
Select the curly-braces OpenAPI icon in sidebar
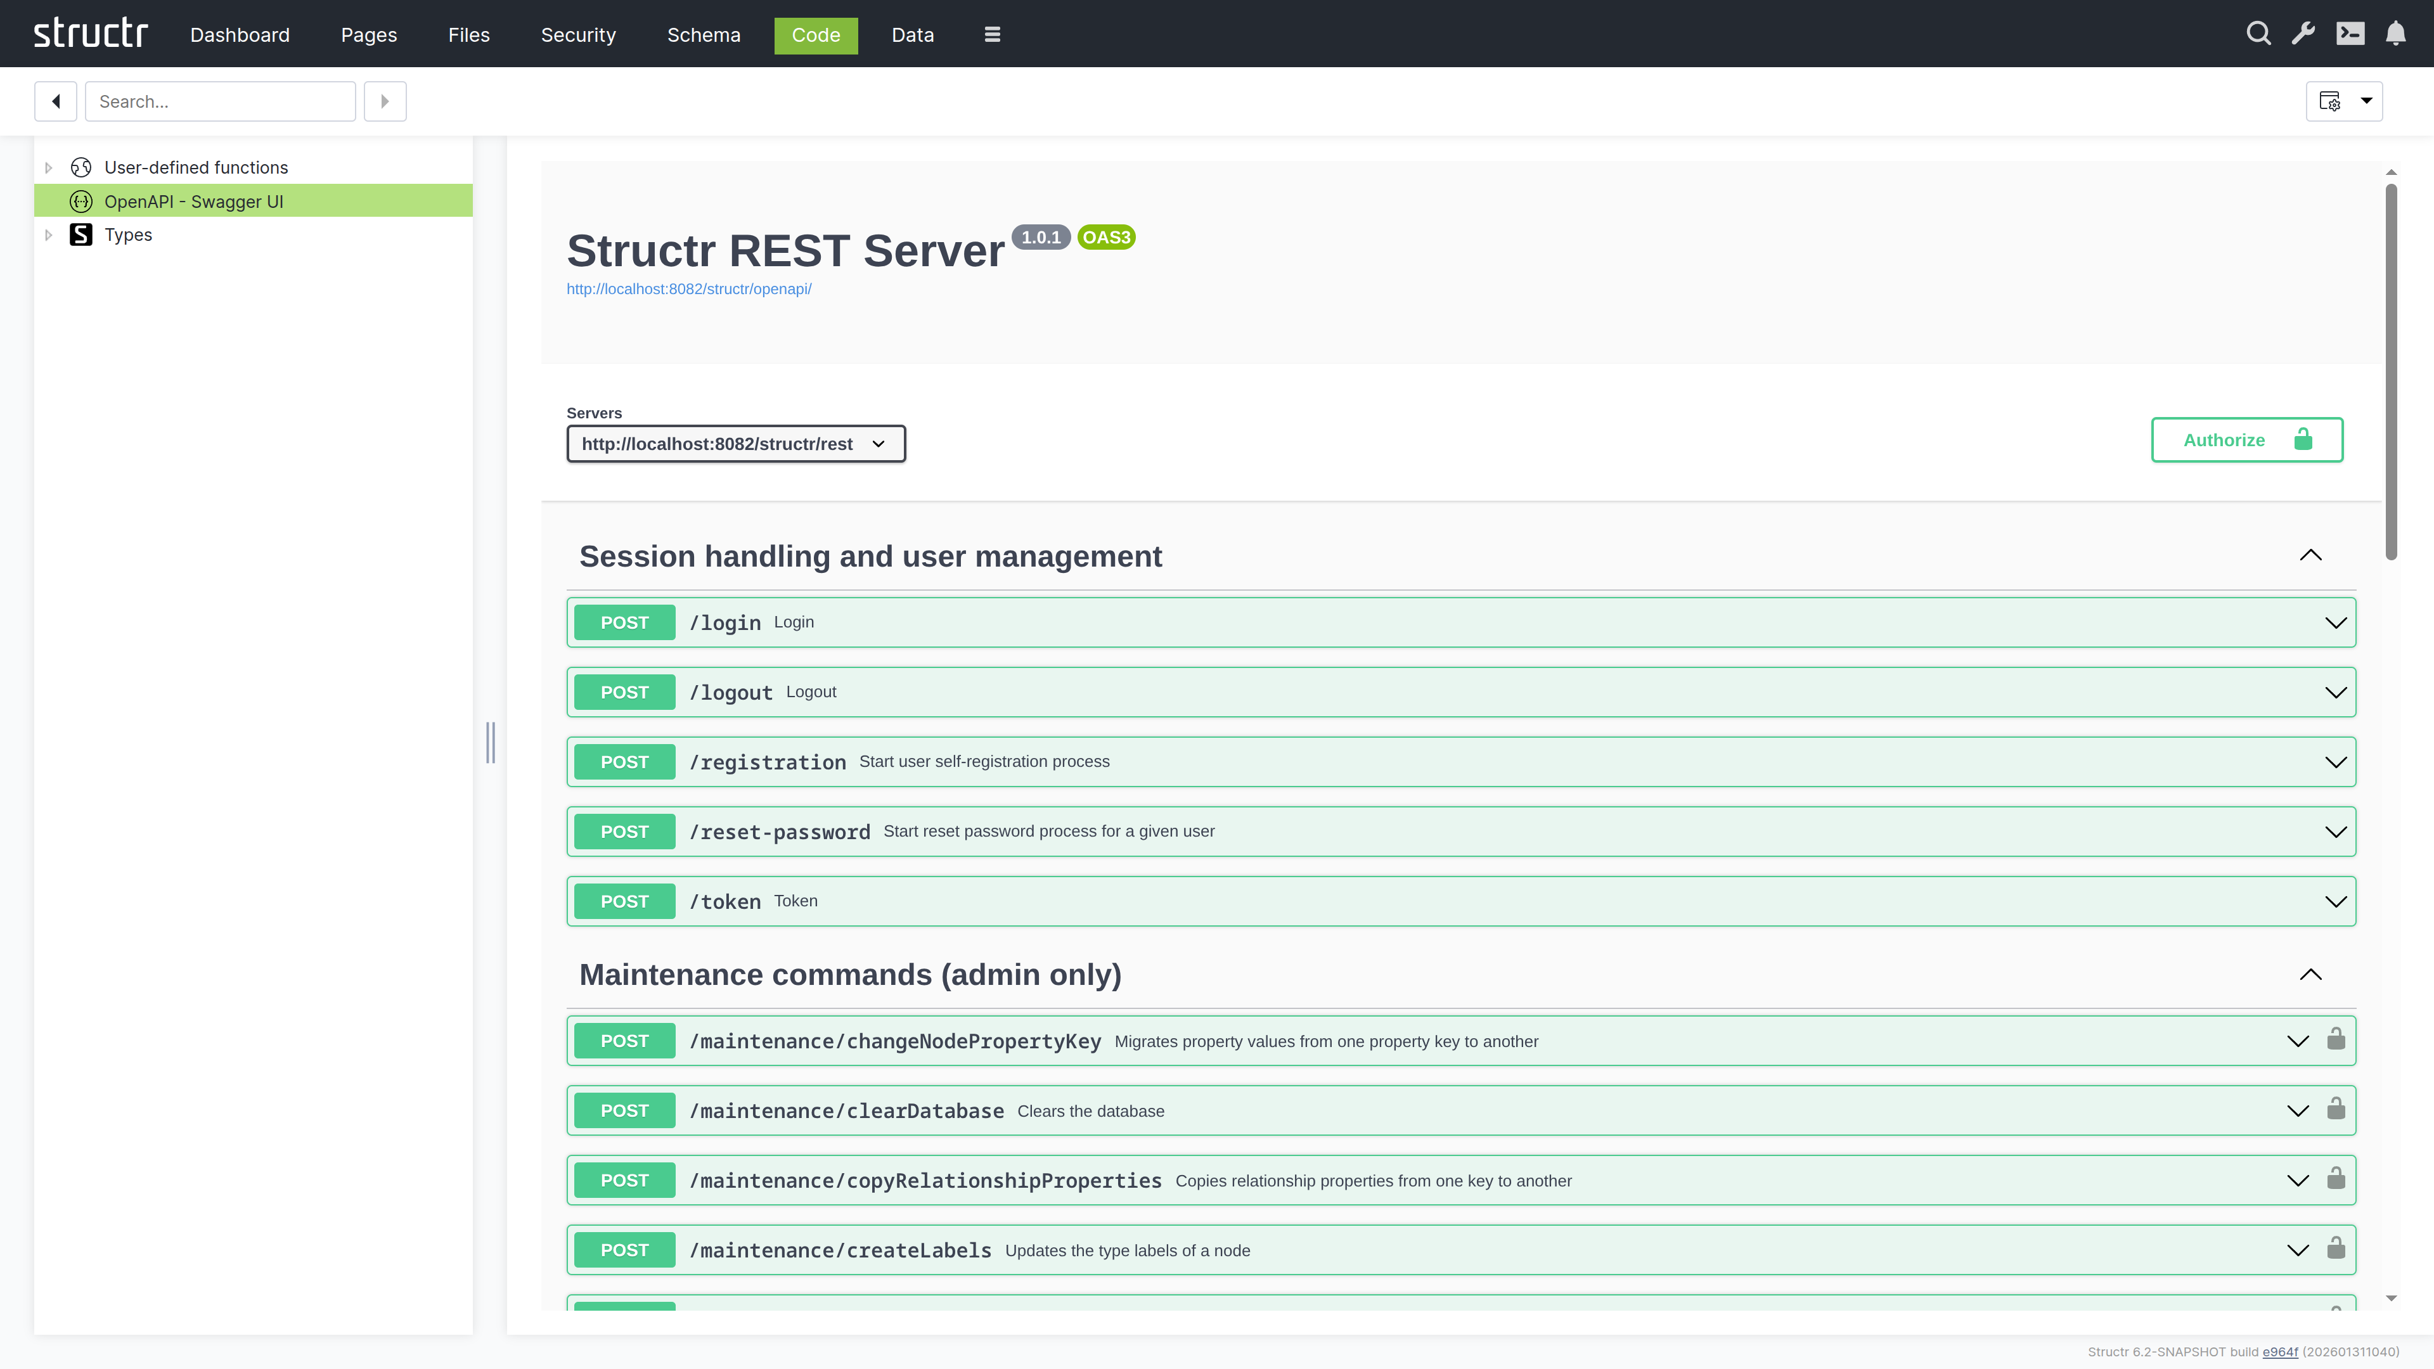[81, 200]
